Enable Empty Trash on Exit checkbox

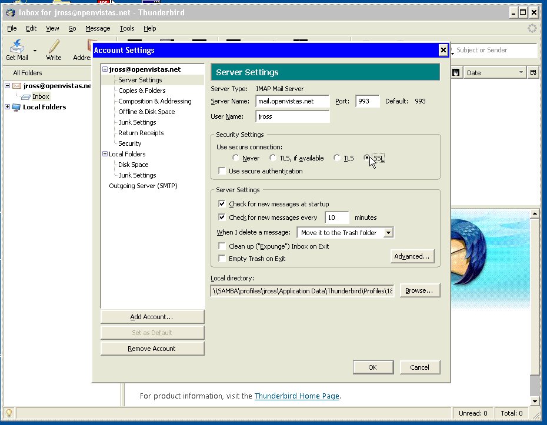coord(222,258)
